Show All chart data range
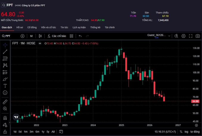202x136 pixels. 53,132
